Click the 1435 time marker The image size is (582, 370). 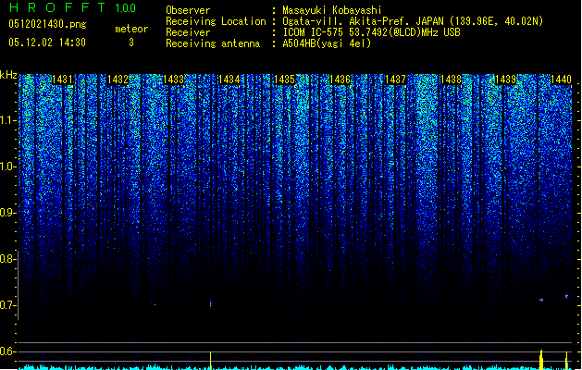tap(284, 80)
